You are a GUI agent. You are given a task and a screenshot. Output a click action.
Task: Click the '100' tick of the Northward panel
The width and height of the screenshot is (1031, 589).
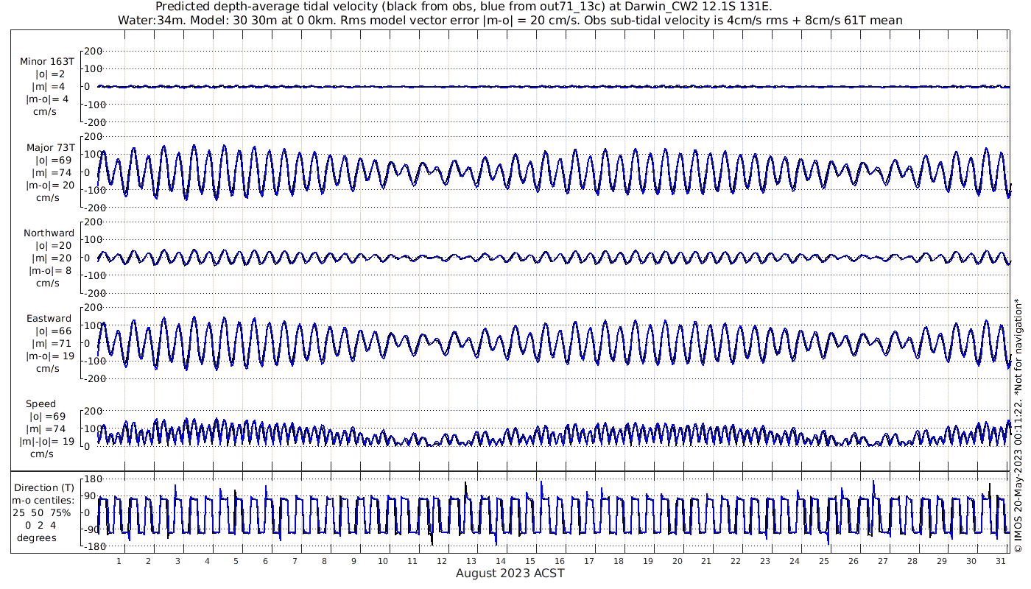93,240
